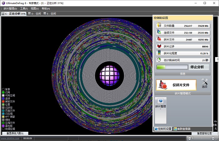The image size is (219, 141).
Task: Click the 重置窗格位置 button
Action: [204, 133]
